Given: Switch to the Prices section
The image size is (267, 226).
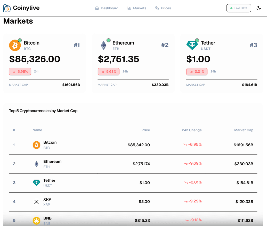Looking at the screenshot, I should coord(165,8).
